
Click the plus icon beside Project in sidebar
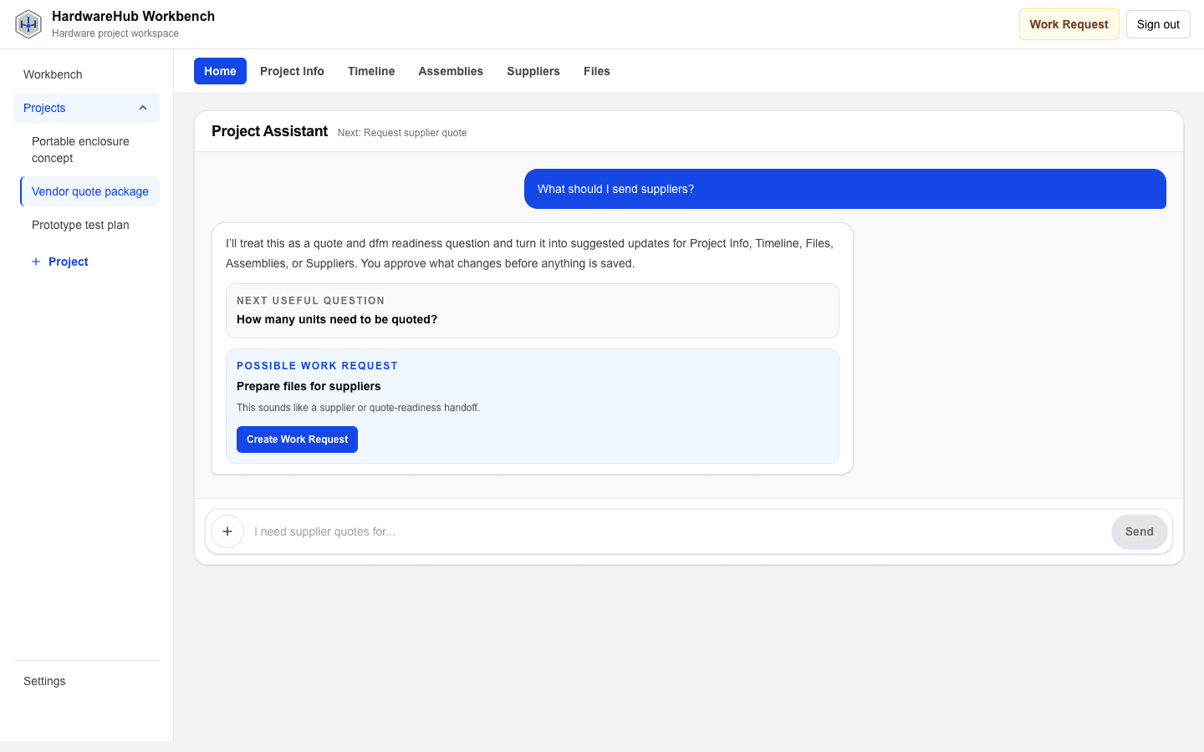tap(36, 262)
